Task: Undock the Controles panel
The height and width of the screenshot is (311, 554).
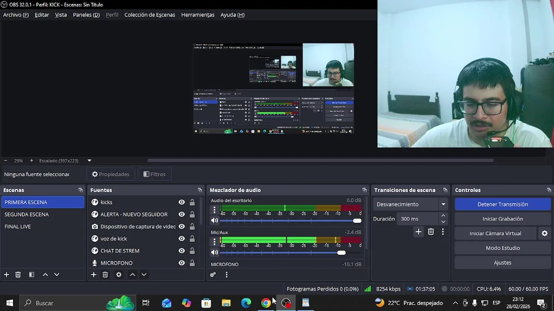Action: (549, 190)
